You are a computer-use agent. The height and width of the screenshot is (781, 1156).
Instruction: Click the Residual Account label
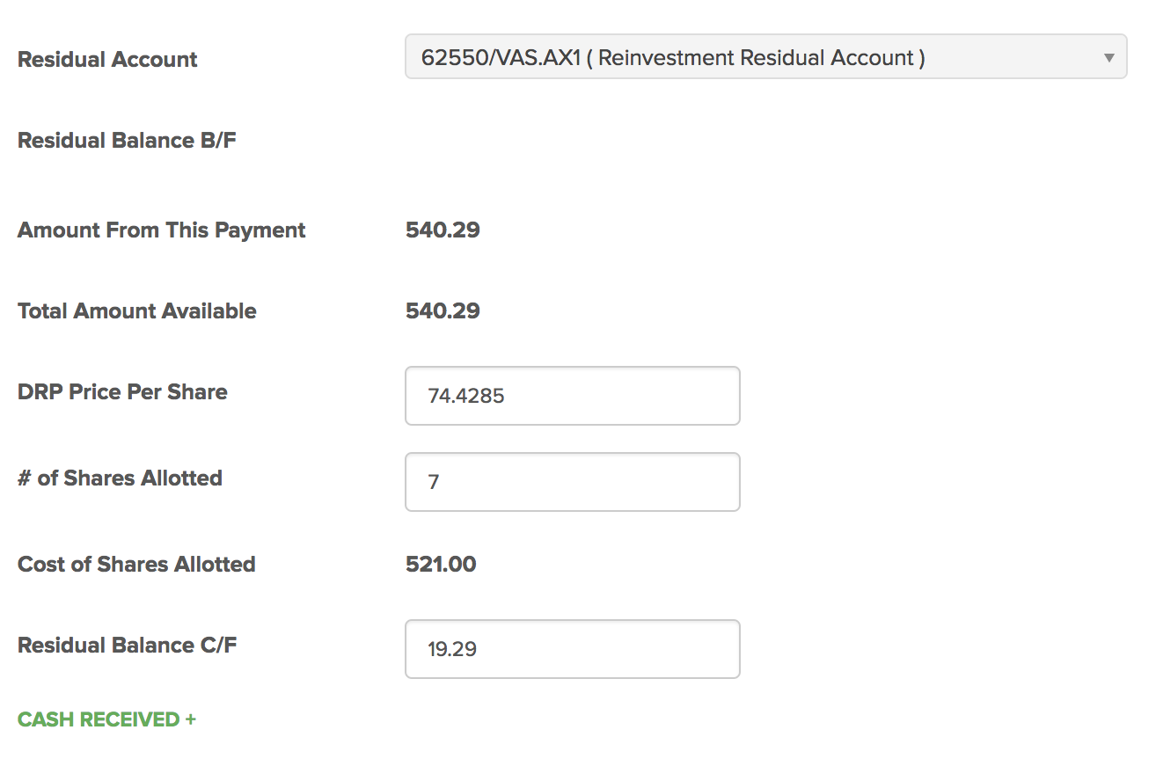[x=106, y=60]
